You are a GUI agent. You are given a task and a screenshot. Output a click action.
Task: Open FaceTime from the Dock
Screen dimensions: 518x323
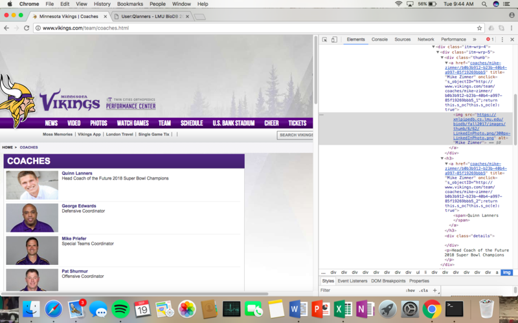(x=254, y=309)
